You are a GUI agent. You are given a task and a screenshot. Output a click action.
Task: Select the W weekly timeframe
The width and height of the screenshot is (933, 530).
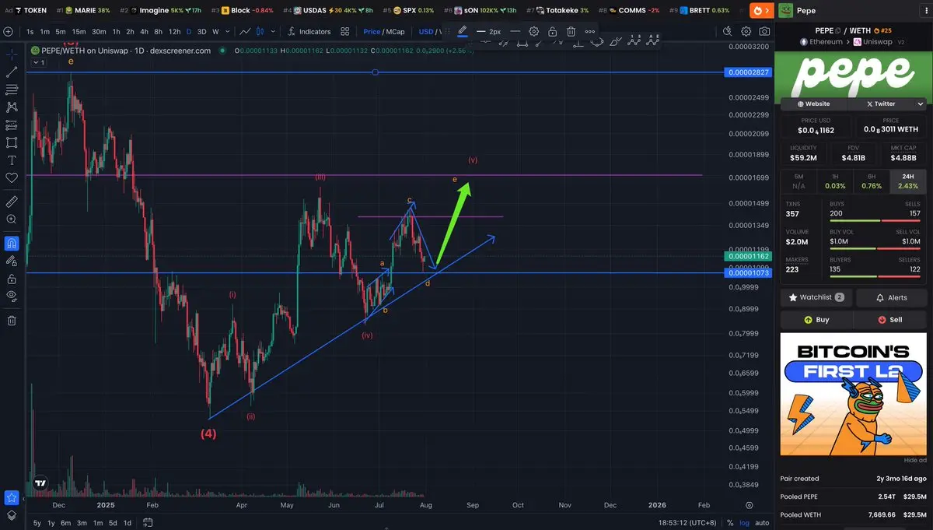click(x=215, y=32)
